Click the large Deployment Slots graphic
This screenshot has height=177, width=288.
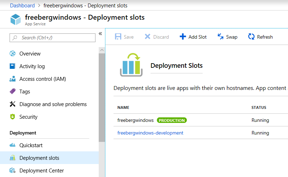(x=131, y=65)
